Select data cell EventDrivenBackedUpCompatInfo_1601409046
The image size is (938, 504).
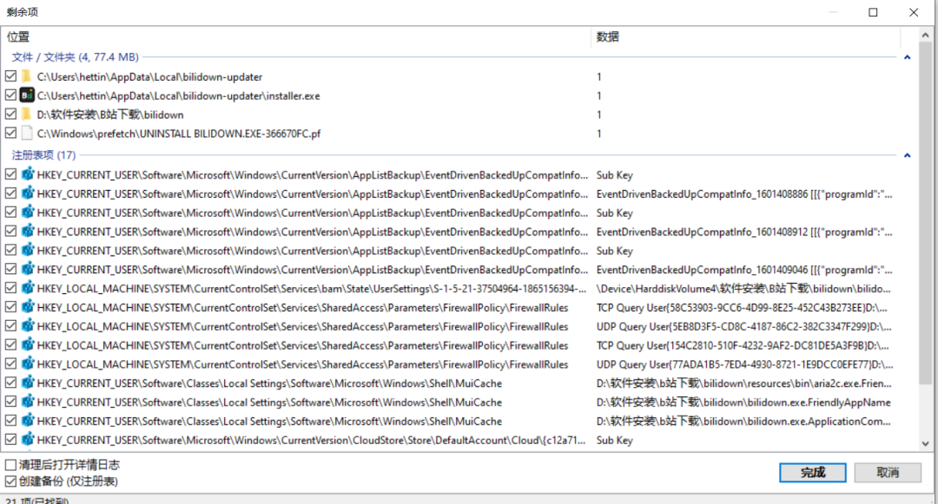744,270
